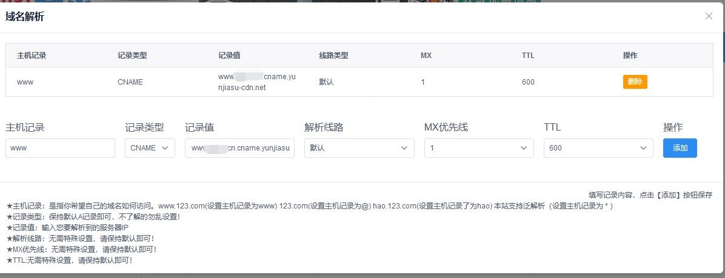This screenshot has height=278, width=725.
Task: Focus the 记录值 input field
Action: tap(239, 148)
